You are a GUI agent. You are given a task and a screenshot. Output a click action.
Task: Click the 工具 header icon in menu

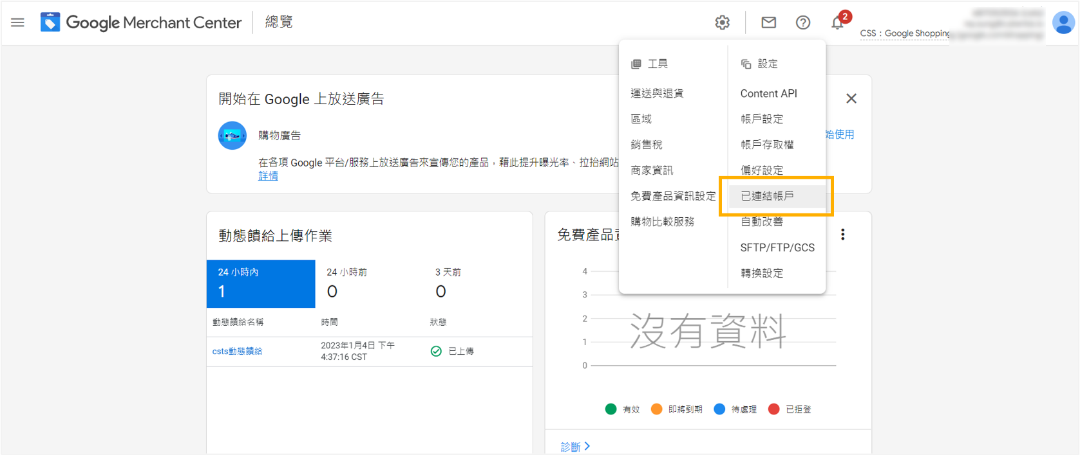(636, 64)
